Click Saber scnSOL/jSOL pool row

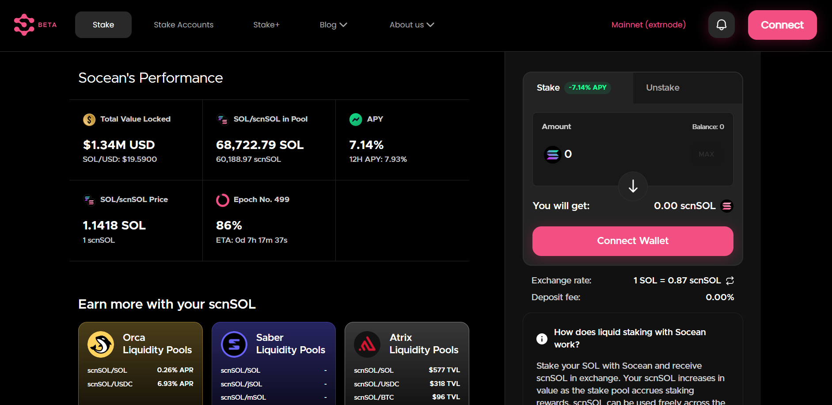274,384
